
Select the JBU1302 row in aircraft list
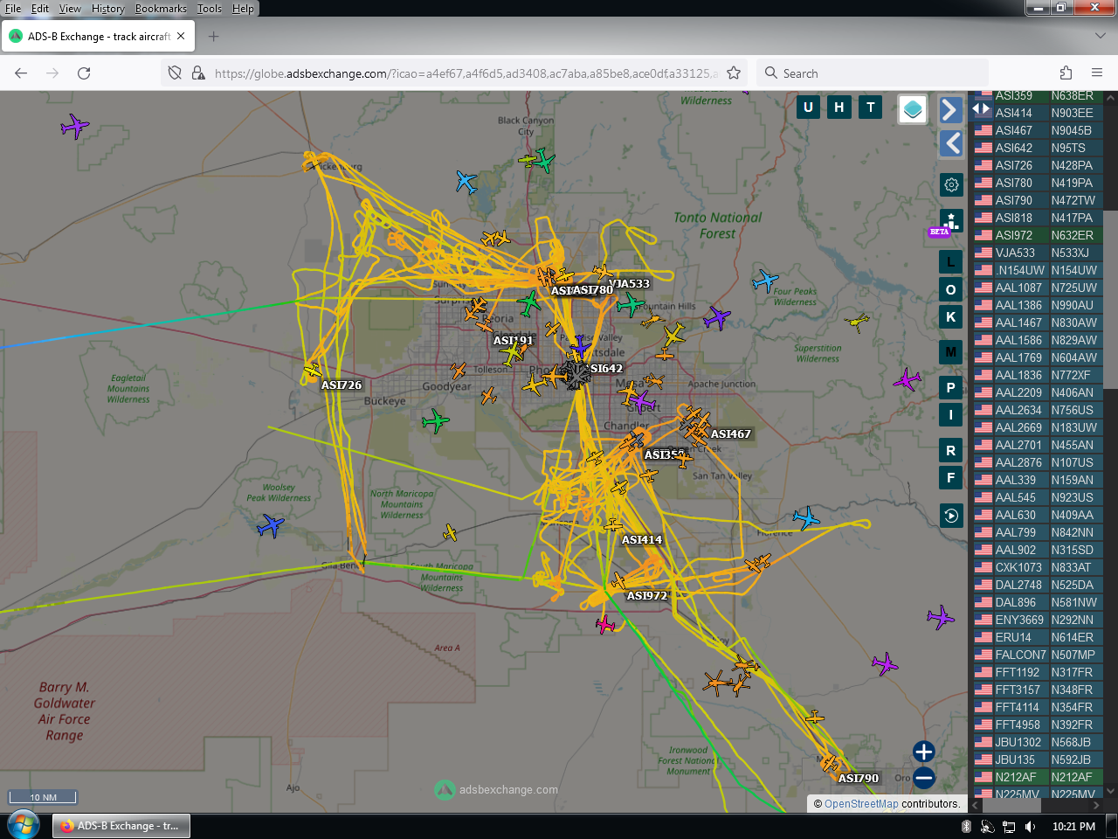[1037, 742]
